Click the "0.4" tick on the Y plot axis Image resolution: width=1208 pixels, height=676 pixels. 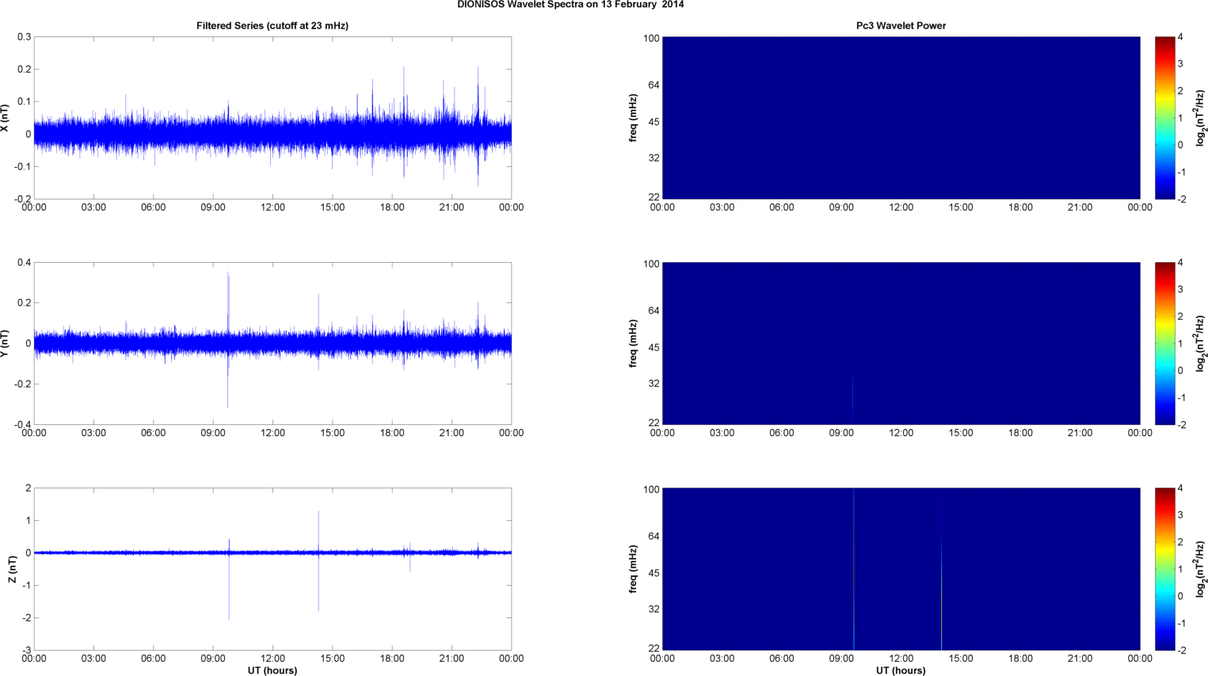pyautogui.click(x=24, y=262)
